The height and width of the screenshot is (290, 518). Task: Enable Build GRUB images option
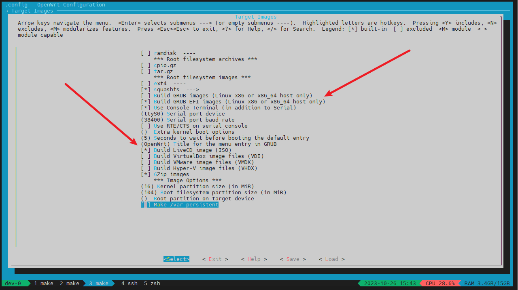(x=146, y=96)
